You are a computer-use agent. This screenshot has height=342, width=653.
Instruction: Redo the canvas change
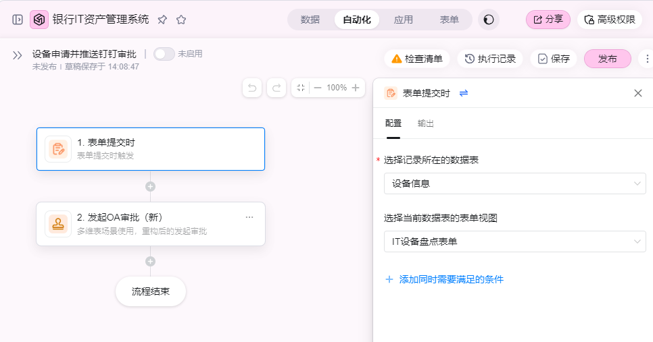click(x=276, y=88)
